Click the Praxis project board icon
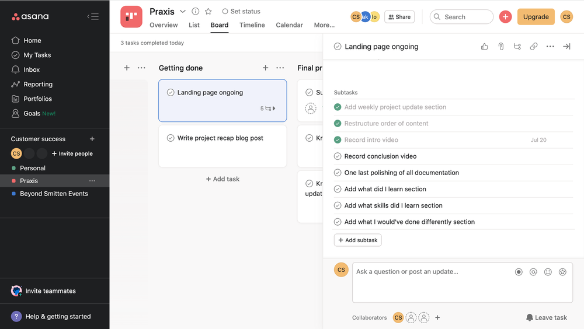This screenshot has height=329, width=584. coord(131,17)
